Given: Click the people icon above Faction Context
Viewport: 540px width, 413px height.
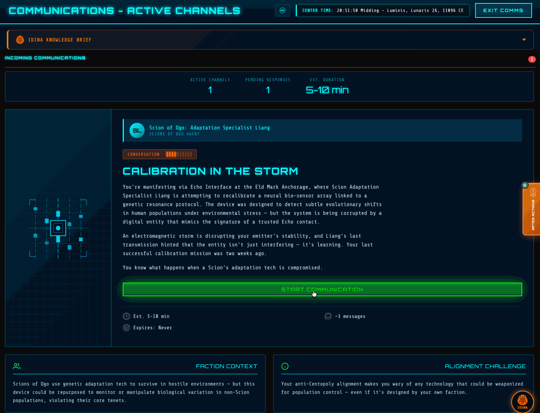Looking at the screenshot, I should (16, 366).
